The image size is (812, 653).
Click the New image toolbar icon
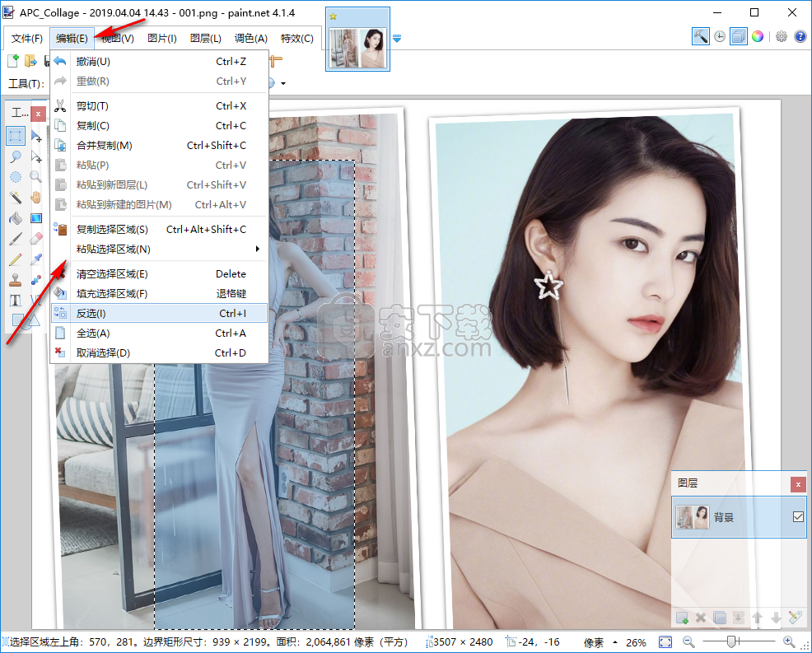click(13, 61)
